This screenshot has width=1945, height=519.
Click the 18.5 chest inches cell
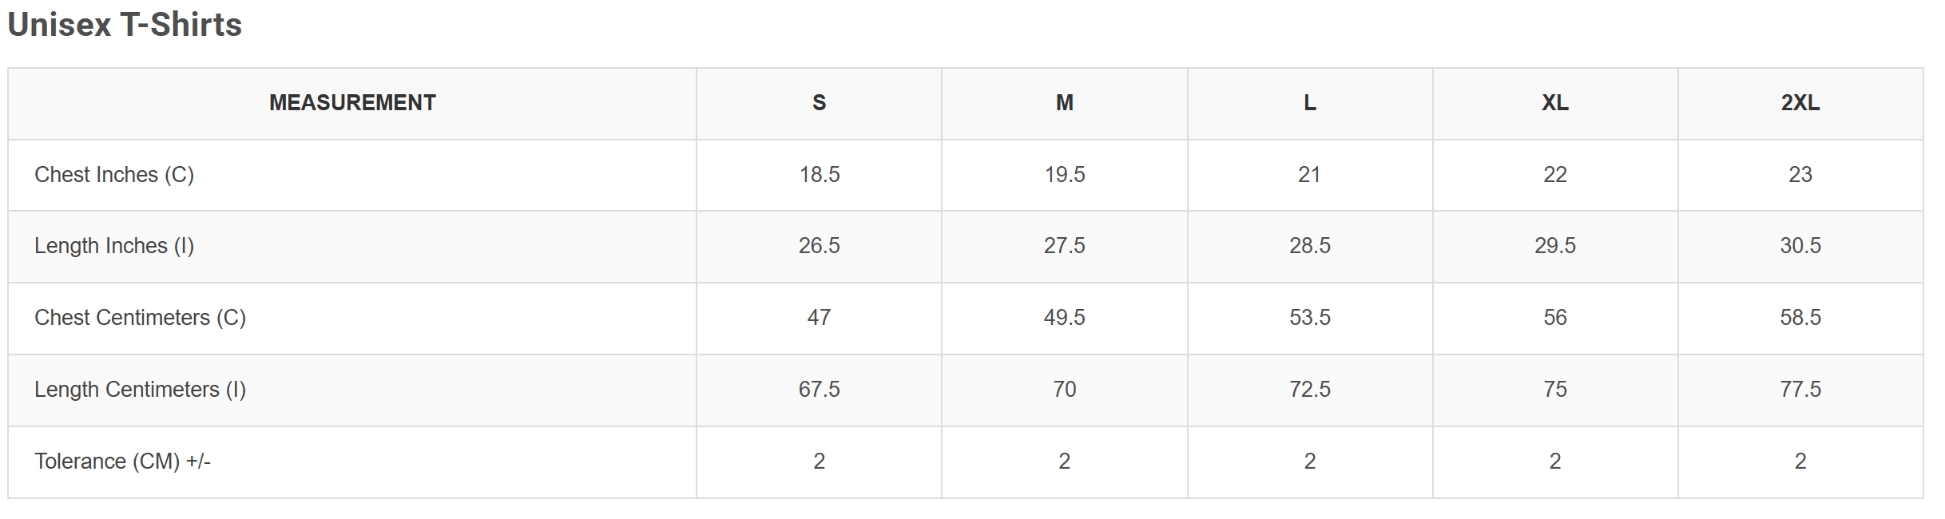tap(820, 175)
